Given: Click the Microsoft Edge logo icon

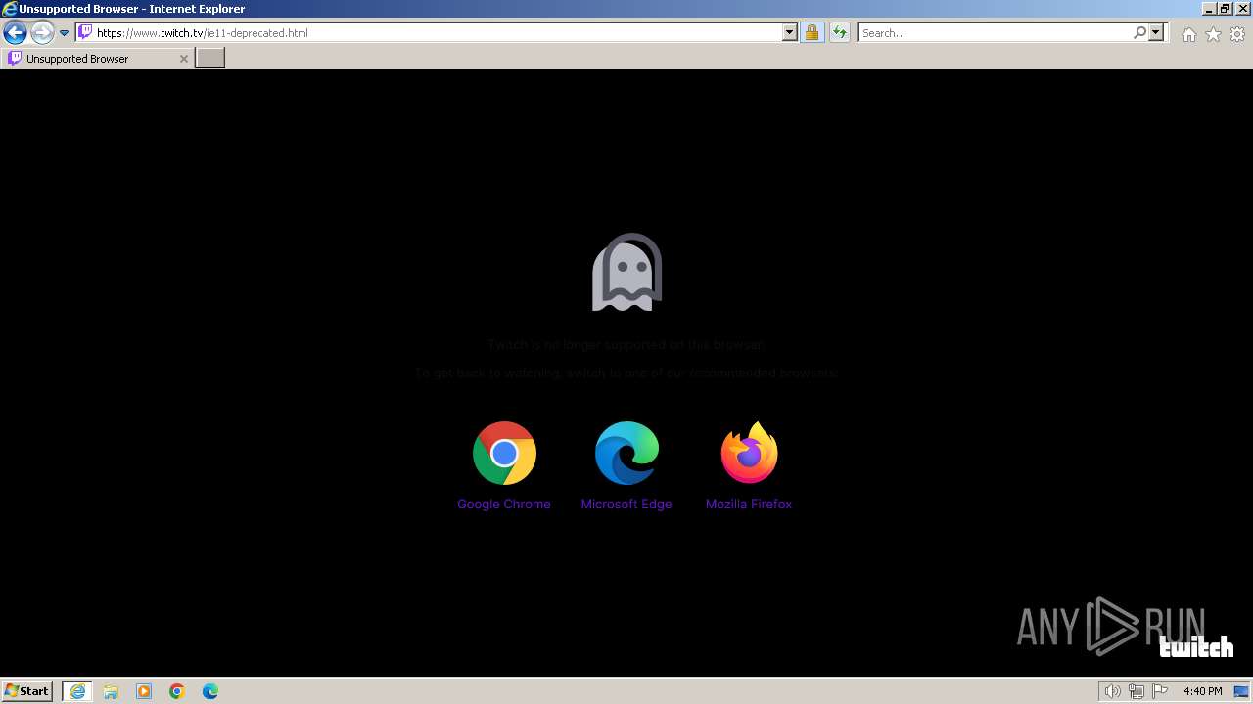Looking at the screenshot, I should [x=626, y=453].
